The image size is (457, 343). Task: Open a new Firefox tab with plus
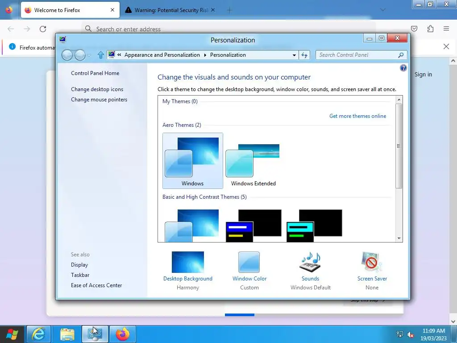(229, 10)
